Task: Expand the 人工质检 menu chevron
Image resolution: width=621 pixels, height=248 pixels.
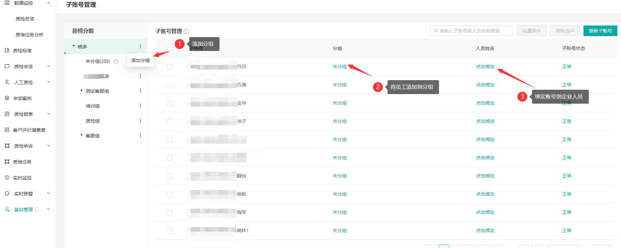Action: [48, 82]
